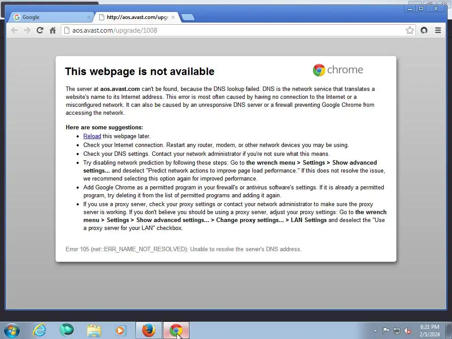452x339 pixels.
Task: Open the Windows Start menu
Action: [12, 330]
